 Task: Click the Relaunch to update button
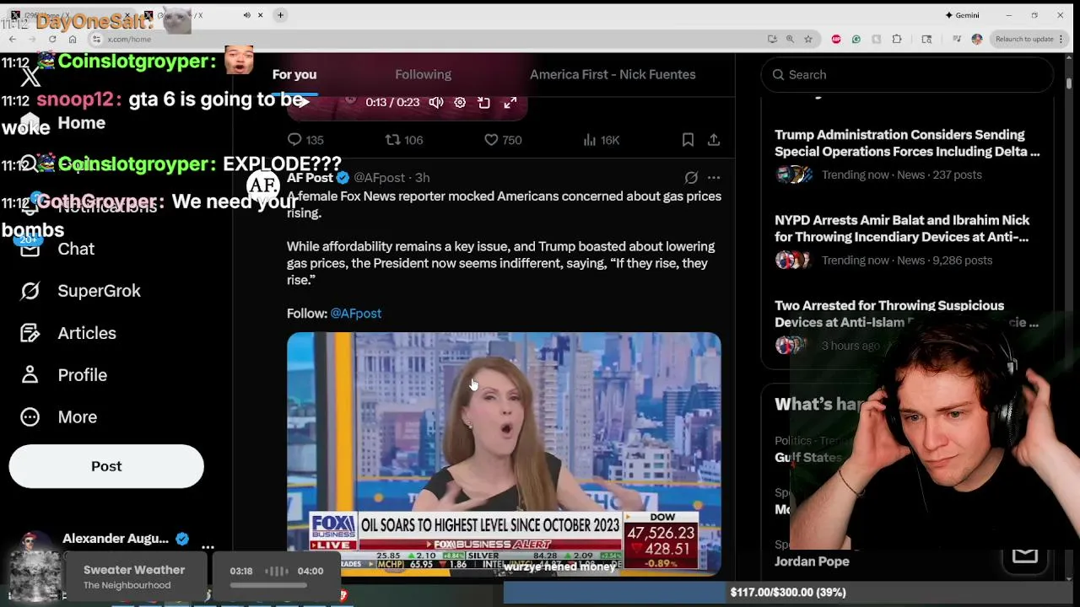[1023, 39]
